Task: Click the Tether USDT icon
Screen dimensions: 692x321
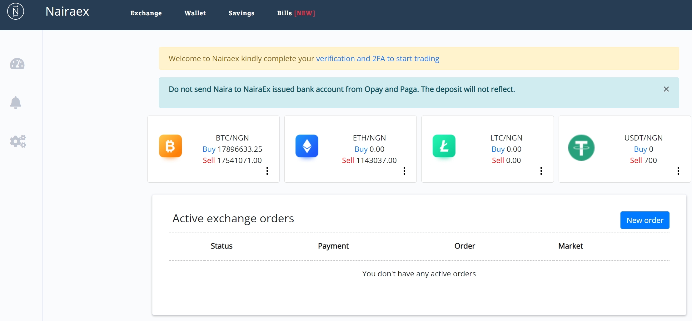Action: click(581, 147)
